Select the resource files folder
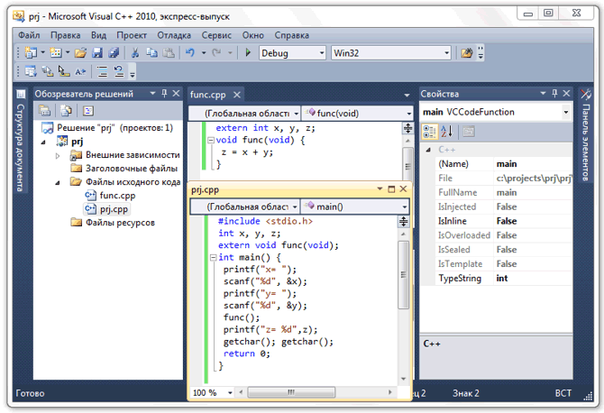The width and height of the screenshot is (604, 413). [x=113, y=223]
